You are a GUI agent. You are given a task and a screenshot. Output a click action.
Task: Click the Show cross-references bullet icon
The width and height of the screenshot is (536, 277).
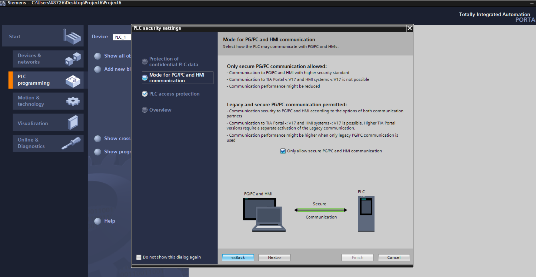click(98, 139)
